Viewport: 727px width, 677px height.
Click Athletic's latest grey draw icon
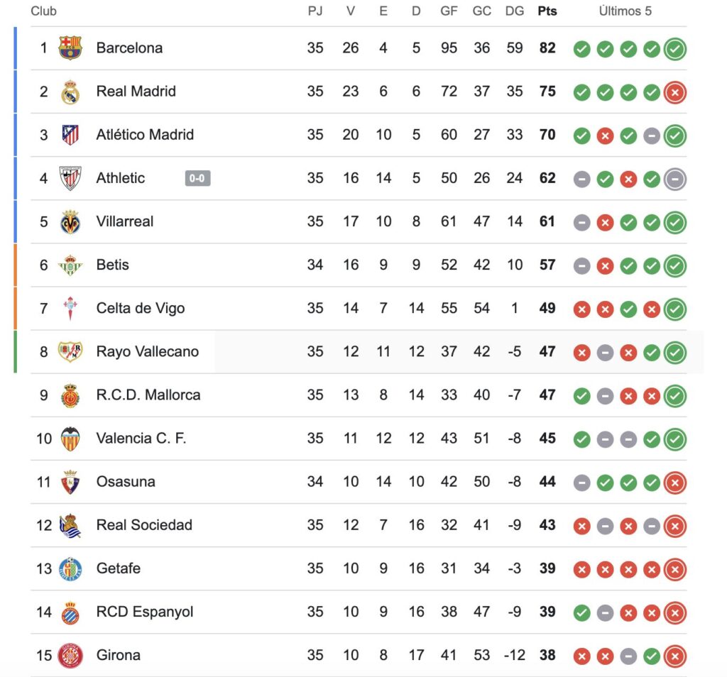(x=675, y=179)
